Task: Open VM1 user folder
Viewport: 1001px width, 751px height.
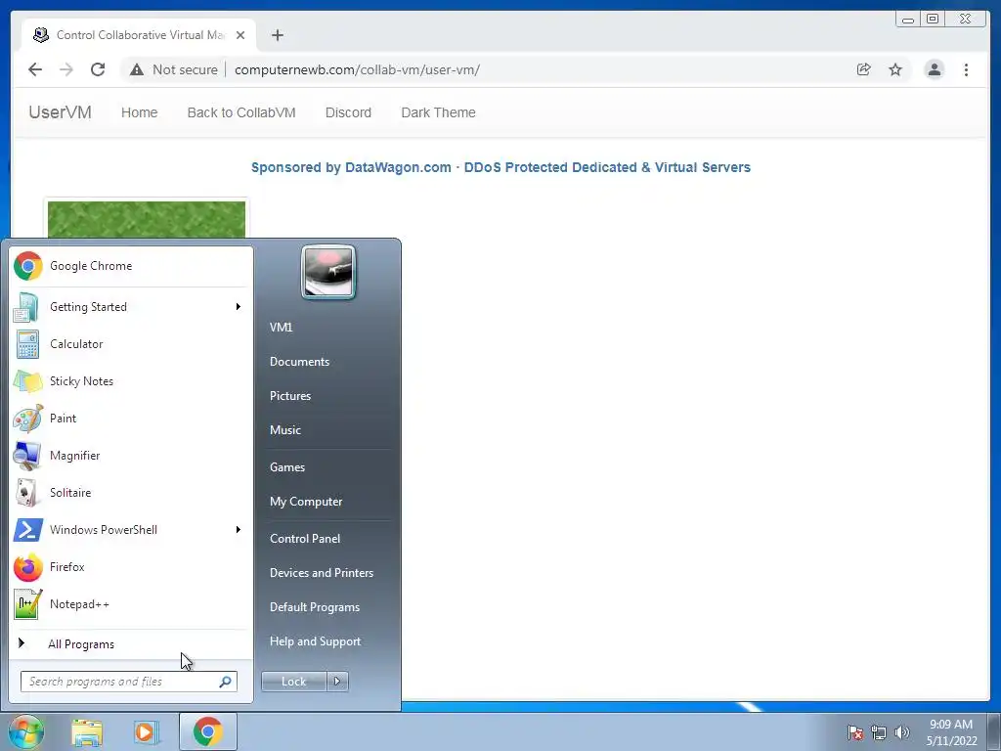Action: [x=281, y=327]
